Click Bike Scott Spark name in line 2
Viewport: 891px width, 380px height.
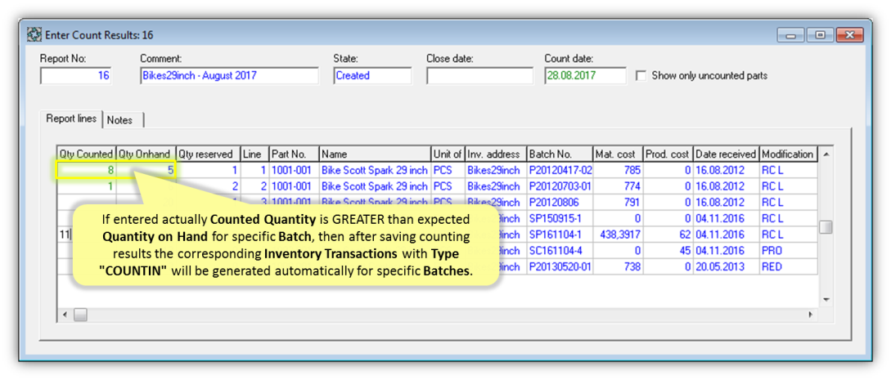(x=375, y=186)
